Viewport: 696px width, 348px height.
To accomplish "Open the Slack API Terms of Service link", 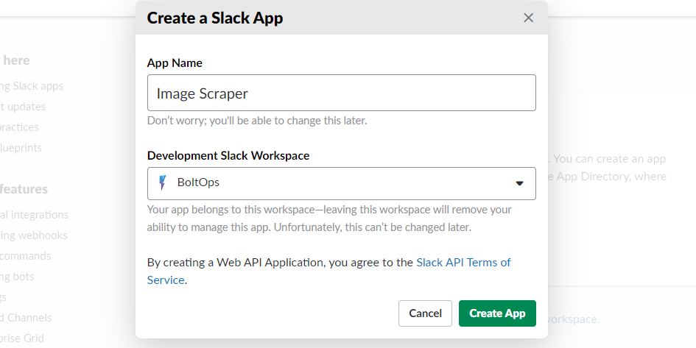I will 329,271.
